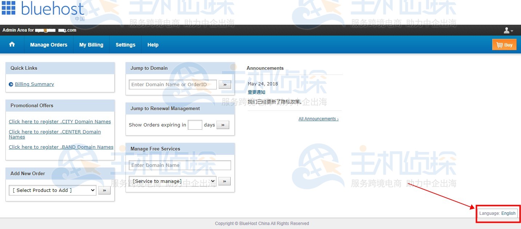The width and height of the screenshot is (521, 229).
Task: Open the Help menu
Action: tap(152, 44)
